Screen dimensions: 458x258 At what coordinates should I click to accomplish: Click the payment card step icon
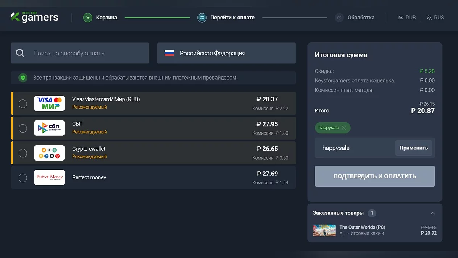click(x=202, y=18)
